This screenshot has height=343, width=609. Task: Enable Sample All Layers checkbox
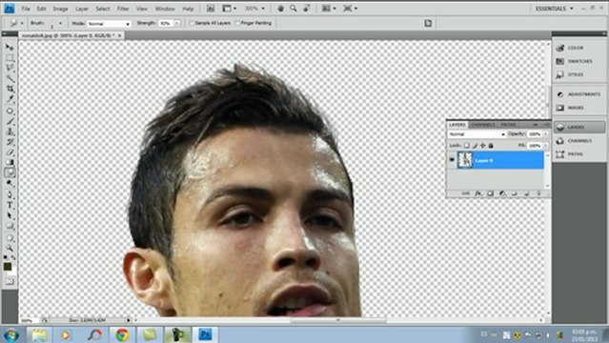(192, 23)
